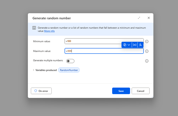This screenshot has height=116, width=178.
Task: Close the Generate random number dialog
Action: coord(149,18)
